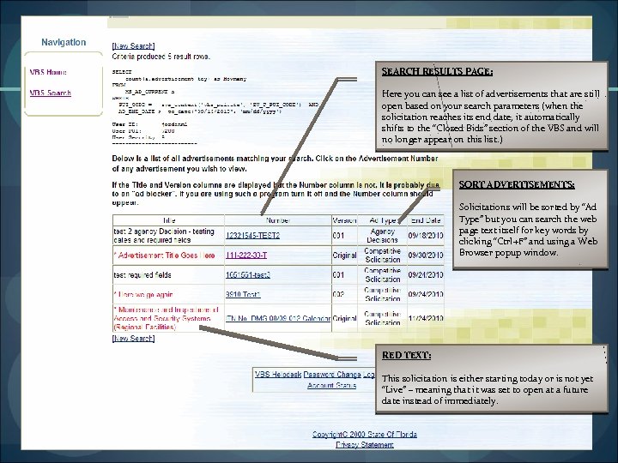Open advertisement number 111-222-33-T
This screenshot has height=463, width=618.
tap(246, 256)
